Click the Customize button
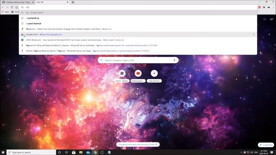 pos(266,145)
